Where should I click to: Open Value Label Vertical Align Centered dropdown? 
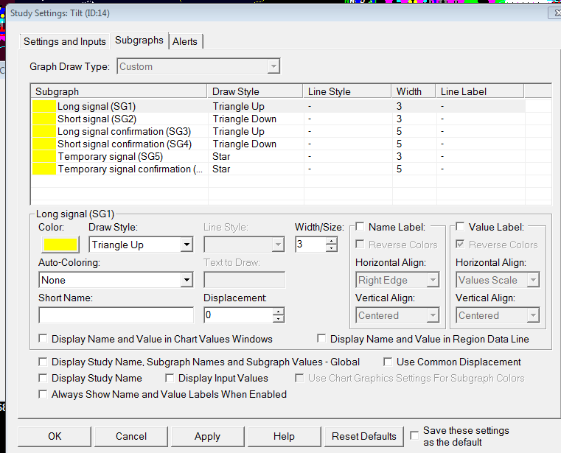point(498,315)
